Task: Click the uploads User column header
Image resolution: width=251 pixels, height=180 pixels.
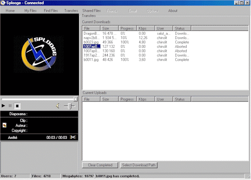Action: [x=164, y=99]
